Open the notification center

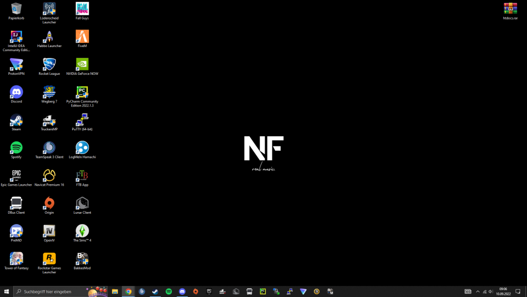click(518, 291)
